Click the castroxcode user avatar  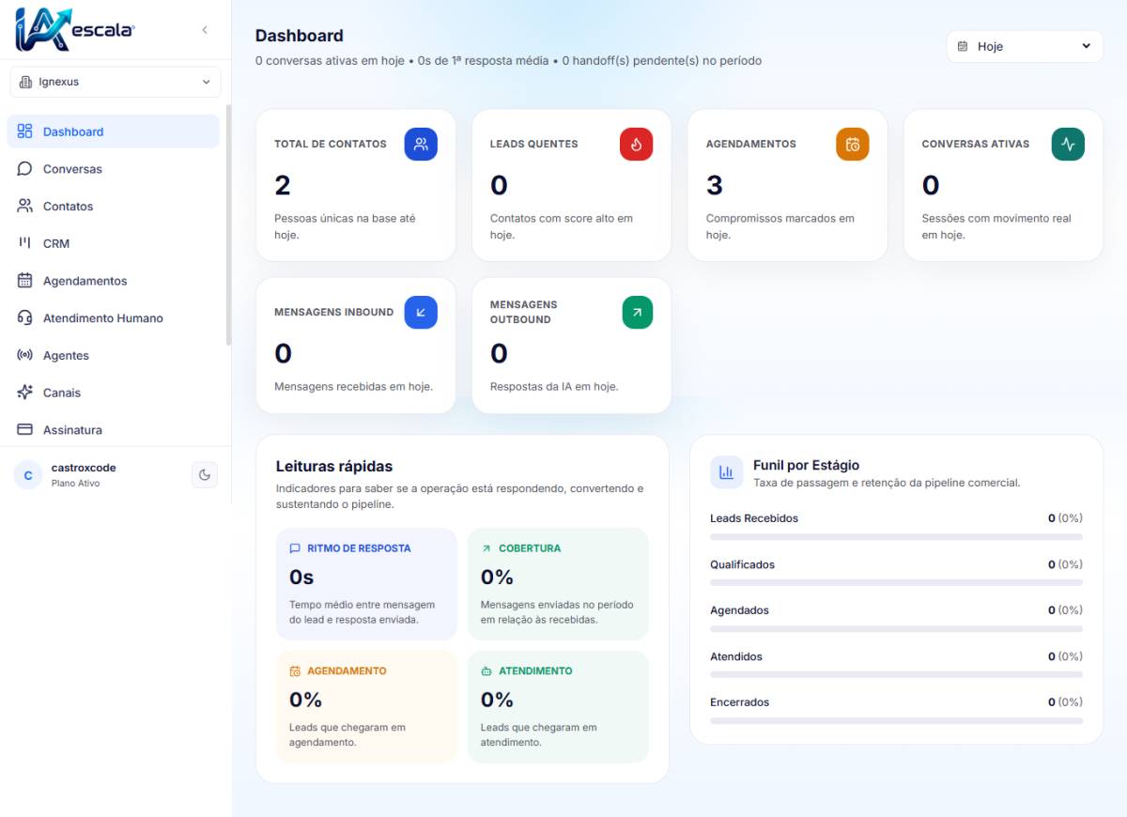(x=28, y=475)
